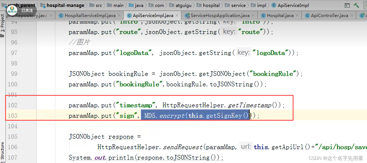This screenshot has height=163, width=367.
Task: Click gutter line number 95
Action: 14,32
